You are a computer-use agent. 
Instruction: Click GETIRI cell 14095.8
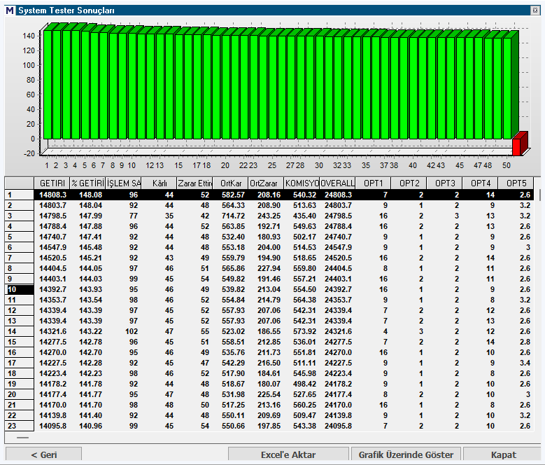coord(52,426)
